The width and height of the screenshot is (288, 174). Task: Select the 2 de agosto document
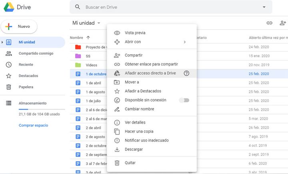point(95,137)
